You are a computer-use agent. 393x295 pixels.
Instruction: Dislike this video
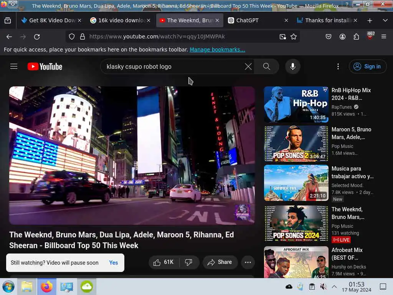189,262
